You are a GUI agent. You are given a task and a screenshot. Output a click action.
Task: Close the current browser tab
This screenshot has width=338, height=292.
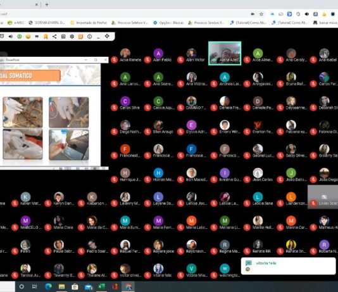pyautogui.click(x=37, y=4)
